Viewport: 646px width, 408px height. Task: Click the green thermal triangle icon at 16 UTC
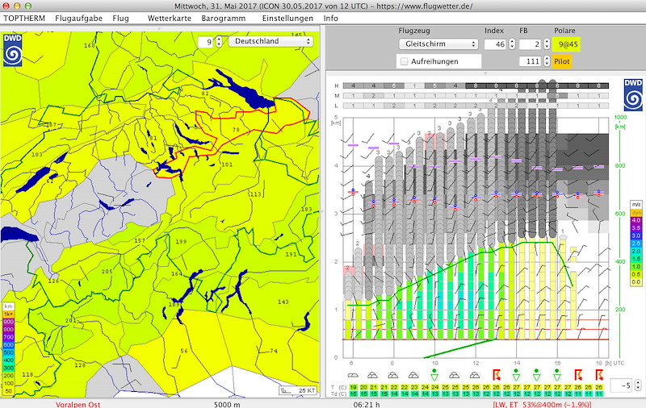(557, 375)
